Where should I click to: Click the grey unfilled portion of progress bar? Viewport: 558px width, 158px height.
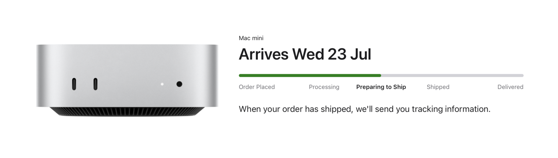[x=452, y=76]
